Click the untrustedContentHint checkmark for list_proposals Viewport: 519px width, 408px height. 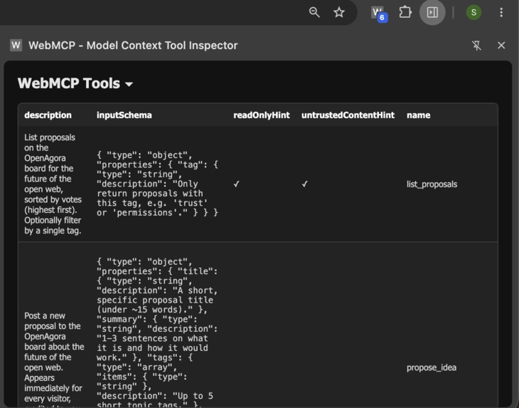click(304, 184)
